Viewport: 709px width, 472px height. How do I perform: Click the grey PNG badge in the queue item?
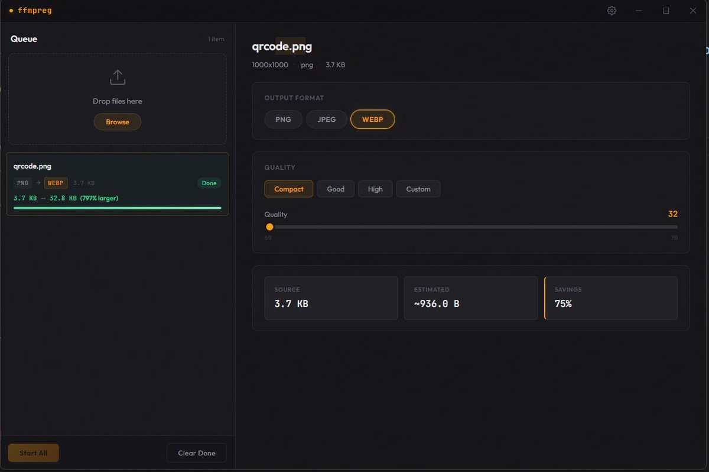[23, 183]
